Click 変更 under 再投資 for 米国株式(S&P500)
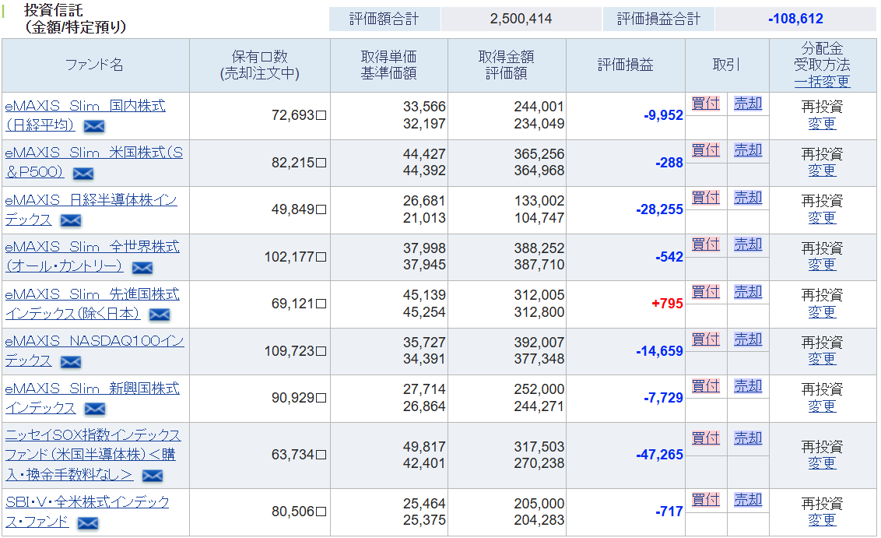 click(822, 171)
